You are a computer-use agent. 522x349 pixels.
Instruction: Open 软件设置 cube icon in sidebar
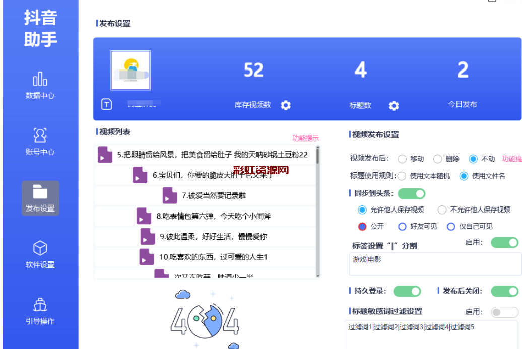40,248
